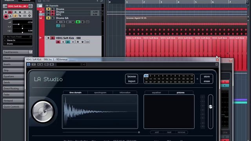Toggle green Read button on Drums GA

click(78, 22)
